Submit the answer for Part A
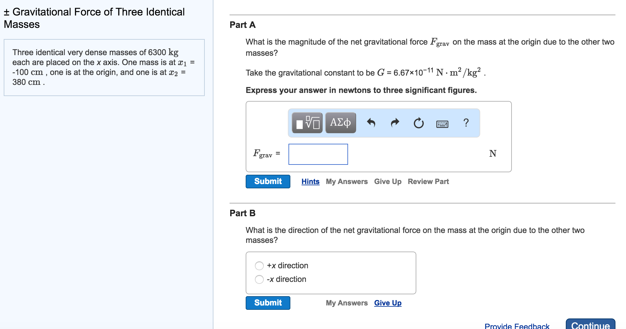 tap(267, 181)
